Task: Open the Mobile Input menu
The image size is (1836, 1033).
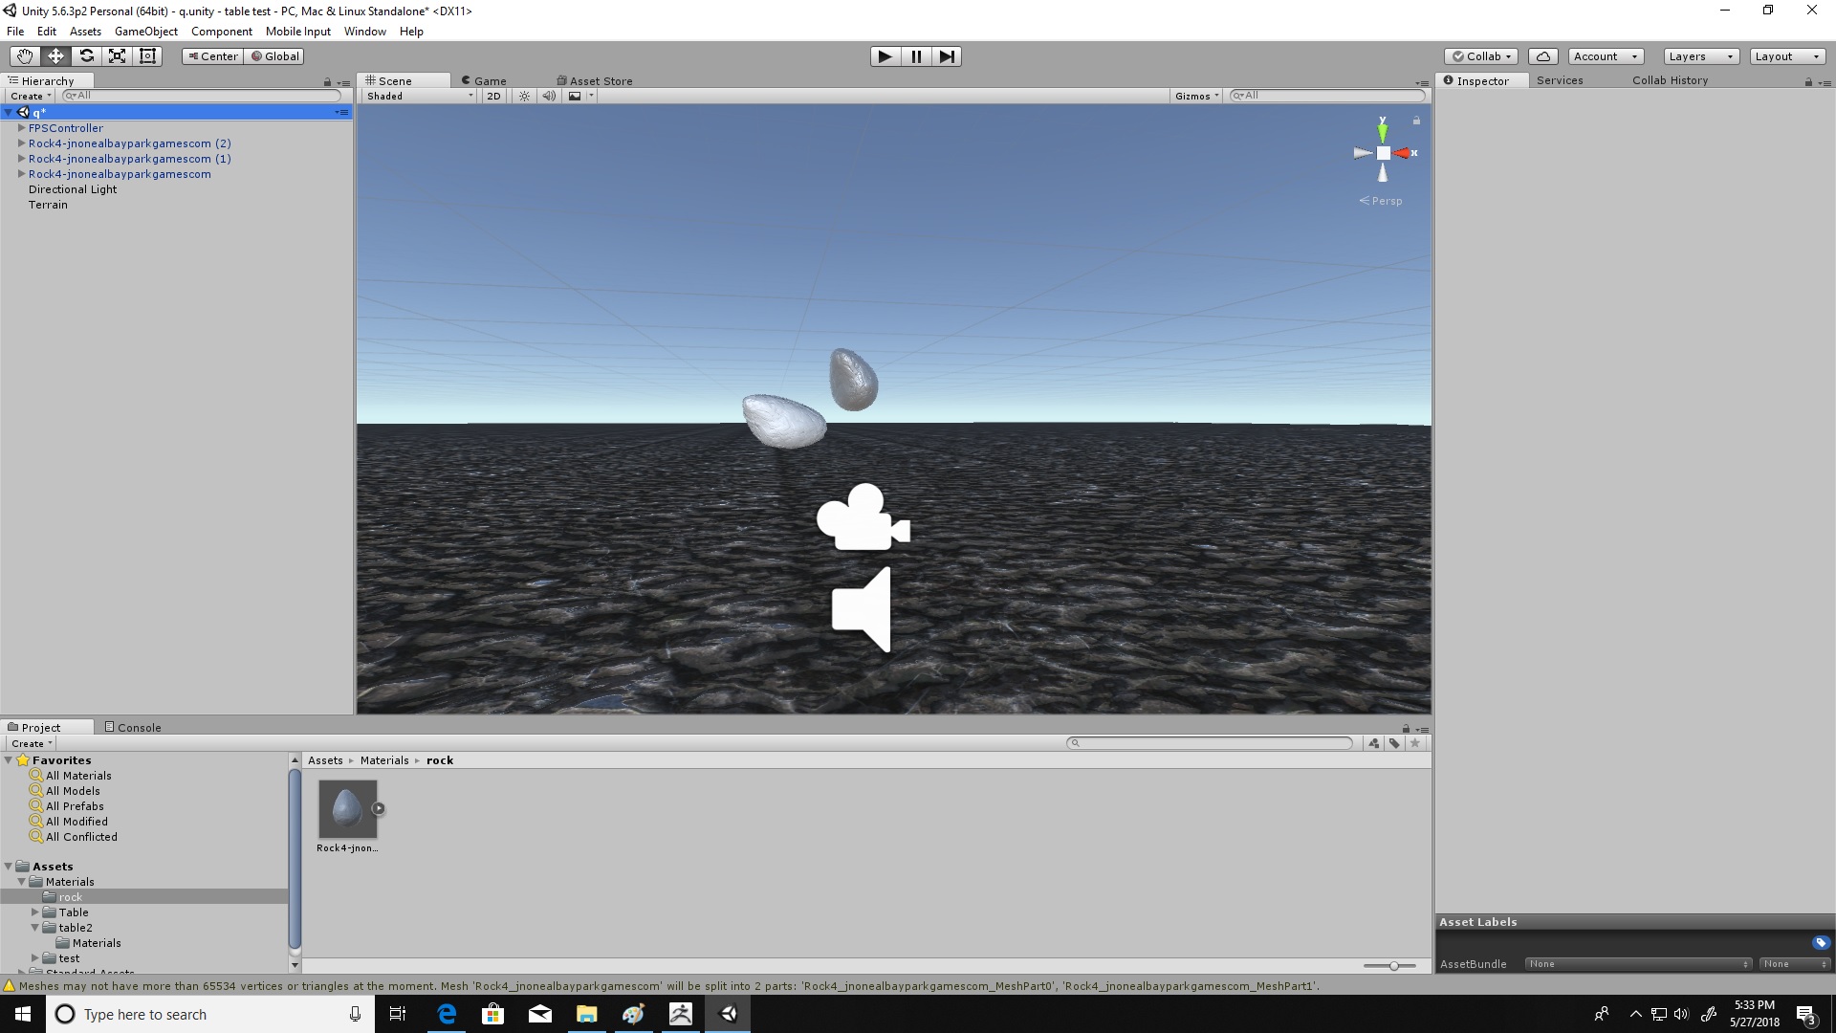Action: [x=298, y=32]
